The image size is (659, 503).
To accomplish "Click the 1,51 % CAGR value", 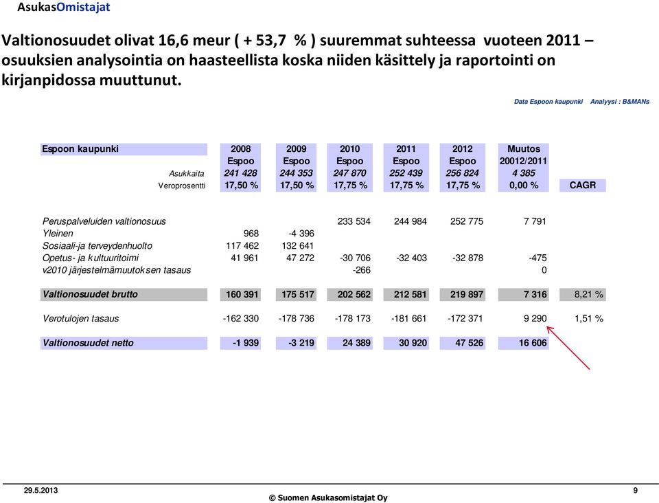I will click(589, 319).
